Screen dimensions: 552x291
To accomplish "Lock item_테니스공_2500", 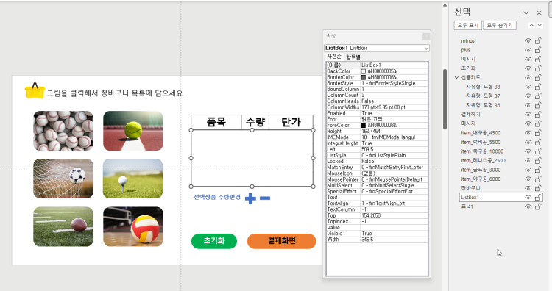I will pos(538,160).
